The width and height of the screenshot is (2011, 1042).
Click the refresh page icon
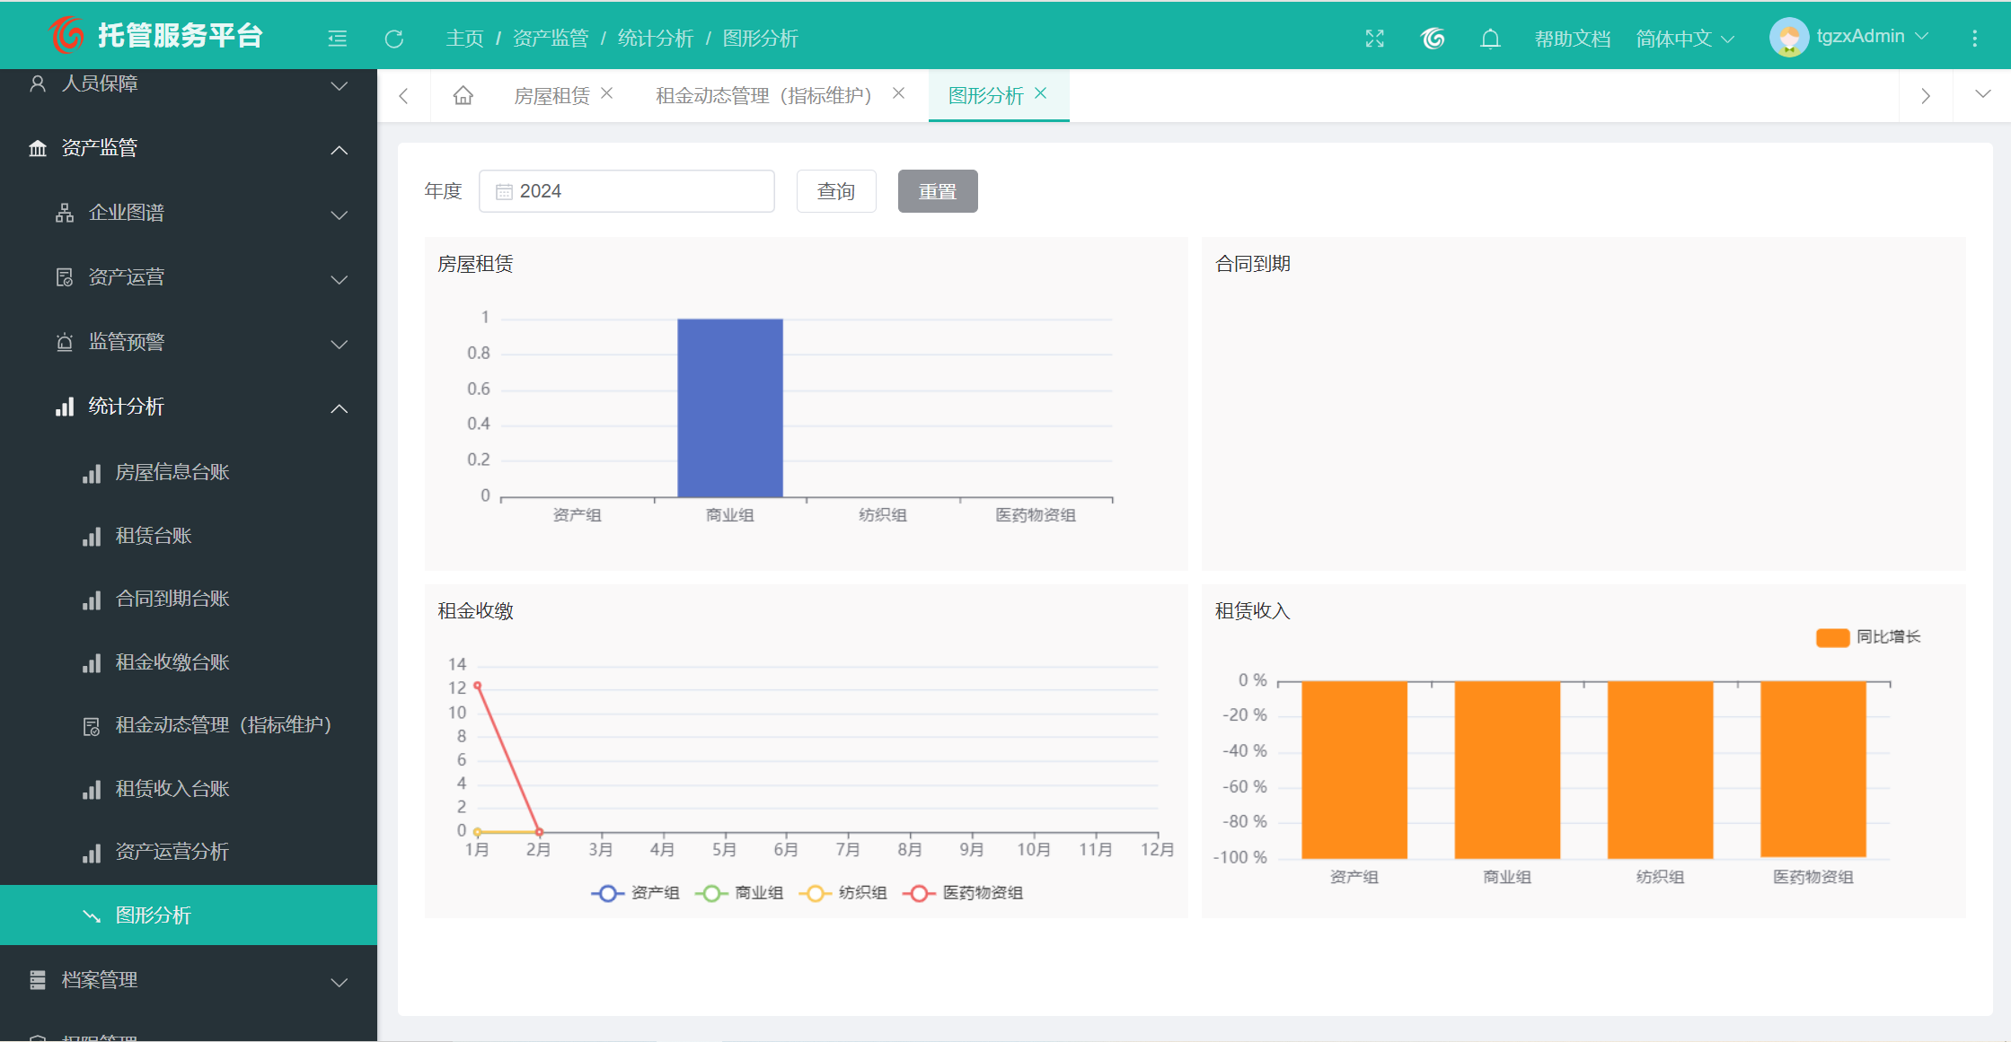[x=393, y=39]
